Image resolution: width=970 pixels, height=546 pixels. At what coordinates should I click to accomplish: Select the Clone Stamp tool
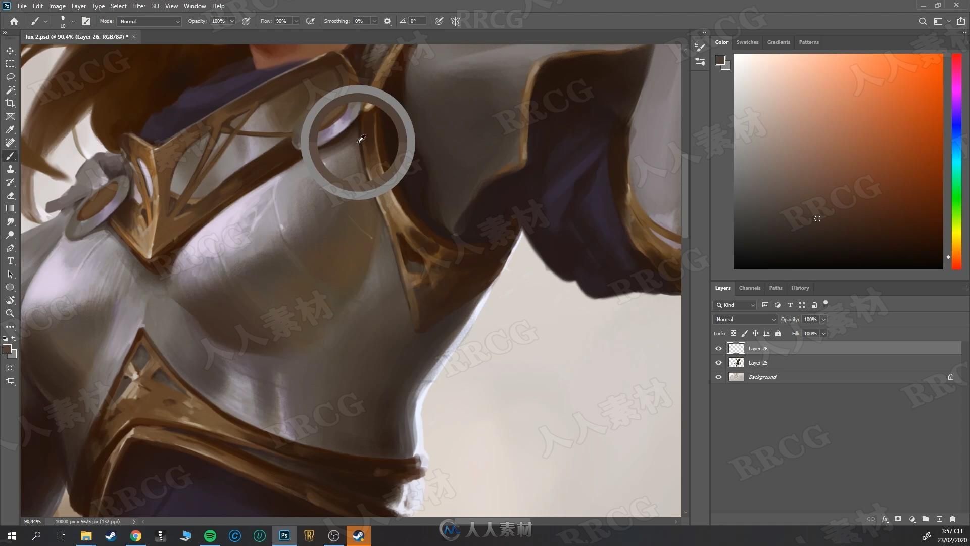coord(10,169)
